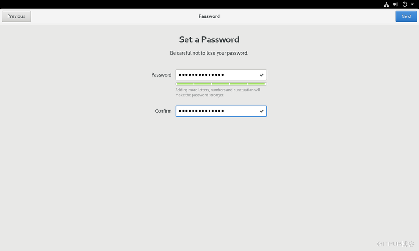Click rightmost segment of password strength bar
The width and height of the screenshot is (419, 251).
[x=257, y=84]
